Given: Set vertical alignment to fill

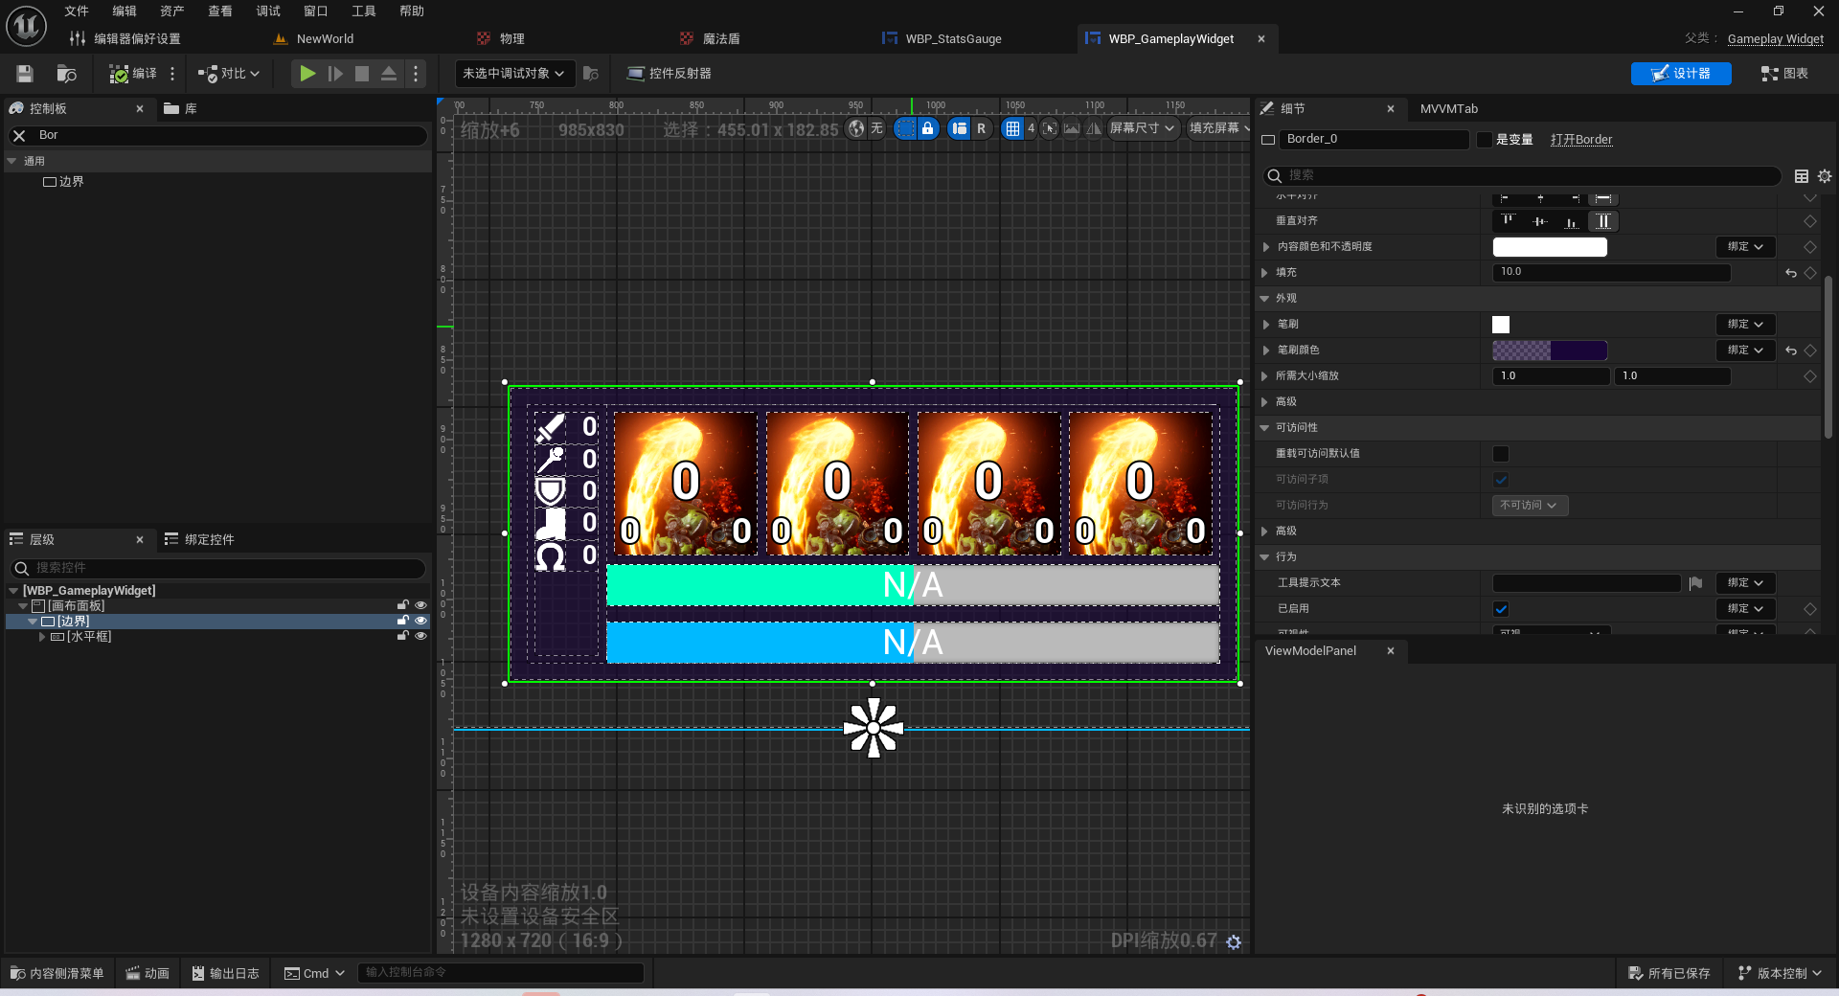Looking at the screenshot, I should [1602, 221].
